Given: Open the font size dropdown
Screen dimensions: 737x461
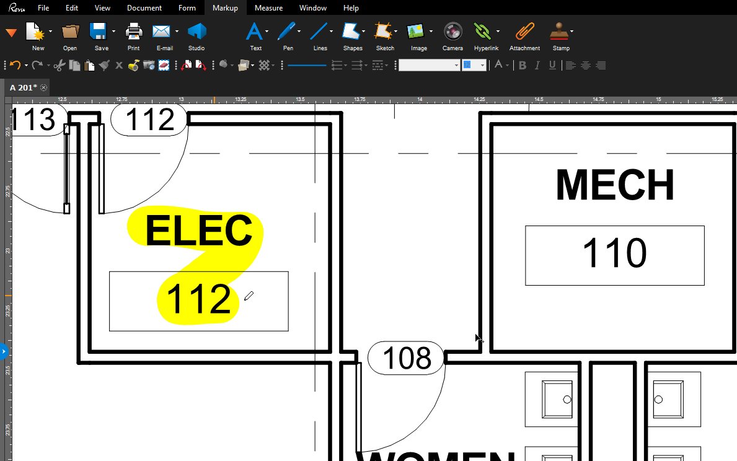Looking at the screenshot, I should coord(482,65).
